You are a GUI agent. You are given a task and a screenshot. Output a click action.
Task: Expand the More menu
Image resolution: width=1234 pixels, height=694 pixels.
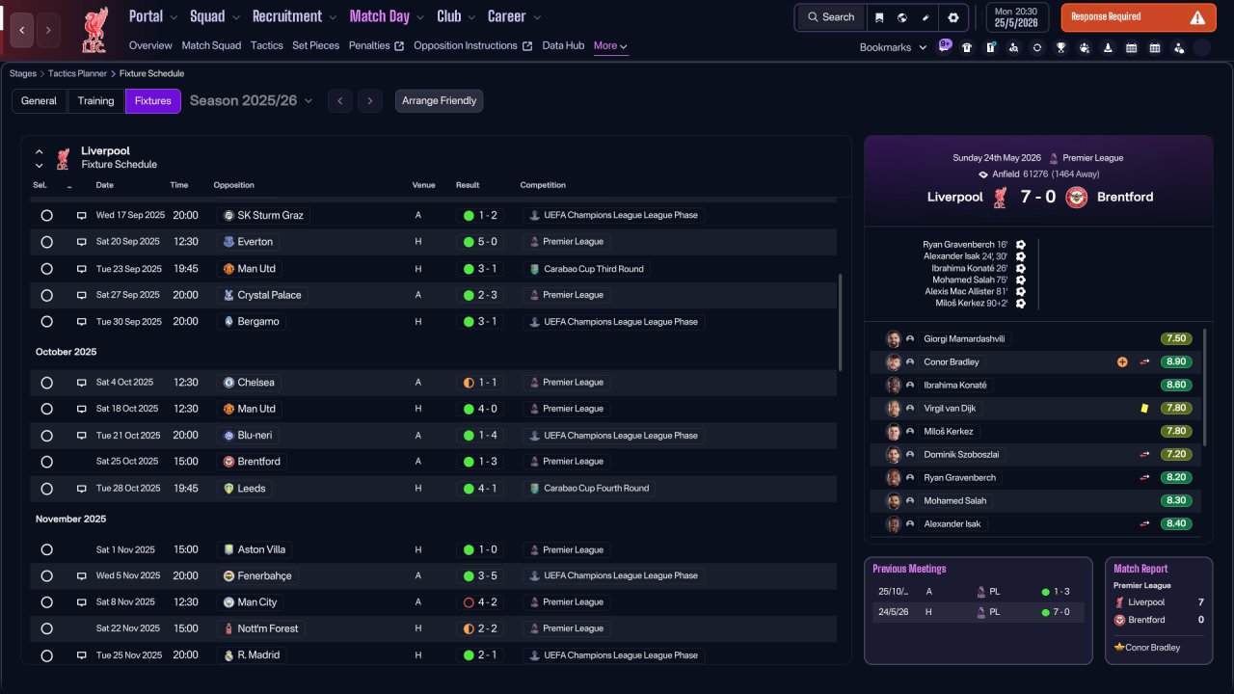coord(610,45)
